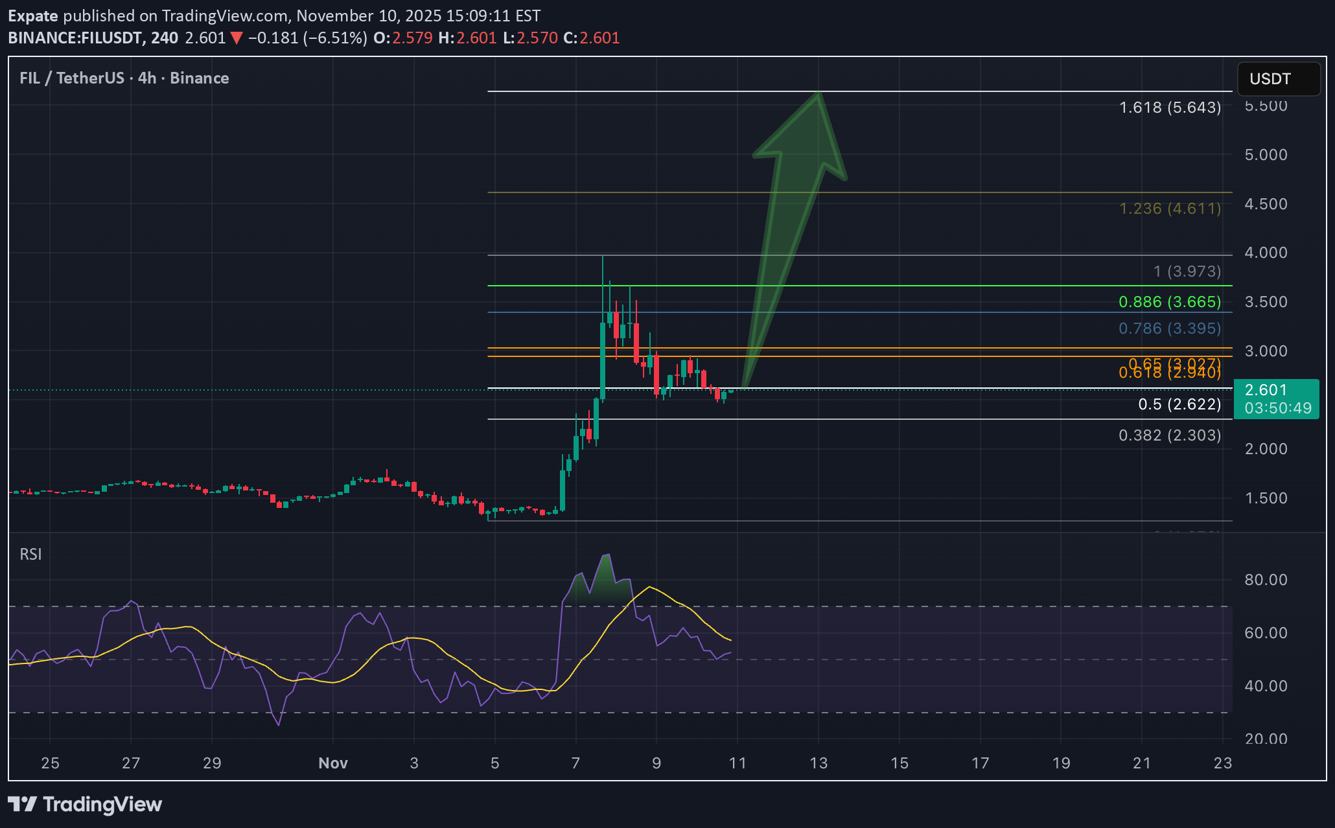
Task: Select the 1.236 (4.611) Fibonacci line label
Action: 1170,209
